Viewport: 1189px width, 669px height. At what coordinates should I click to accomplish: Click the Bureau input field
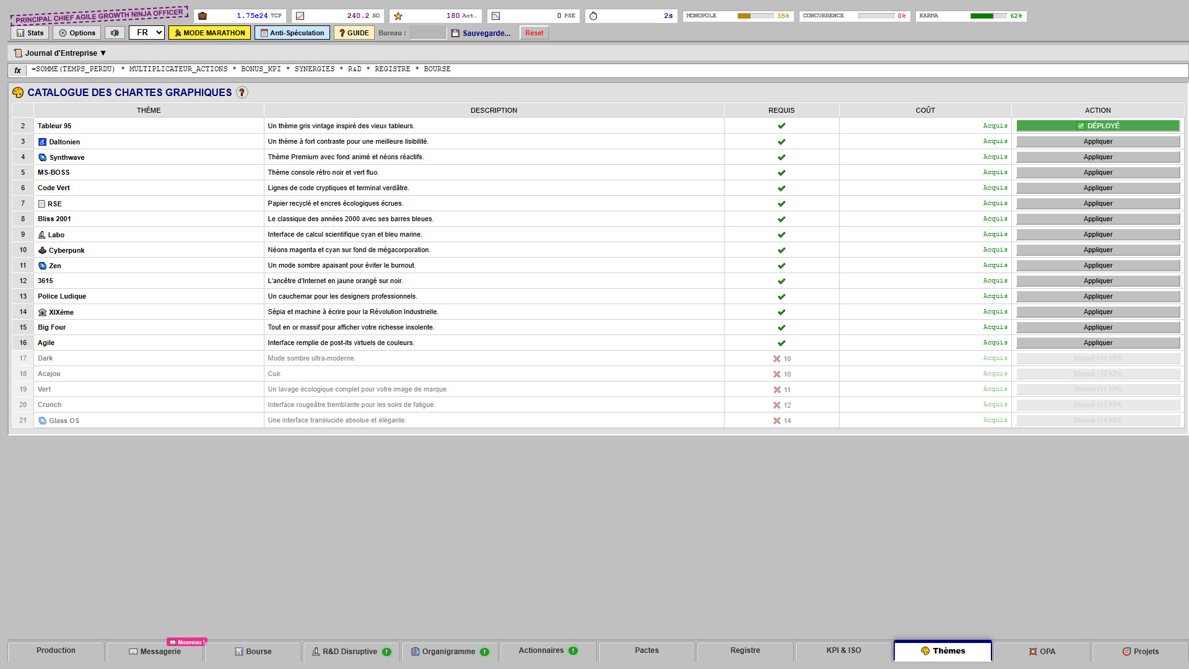(x=428, y=33)
